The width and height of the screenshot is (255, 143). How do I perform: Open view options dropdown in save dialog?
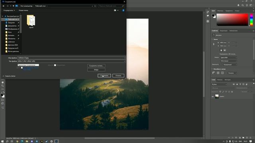pos(118,10)
